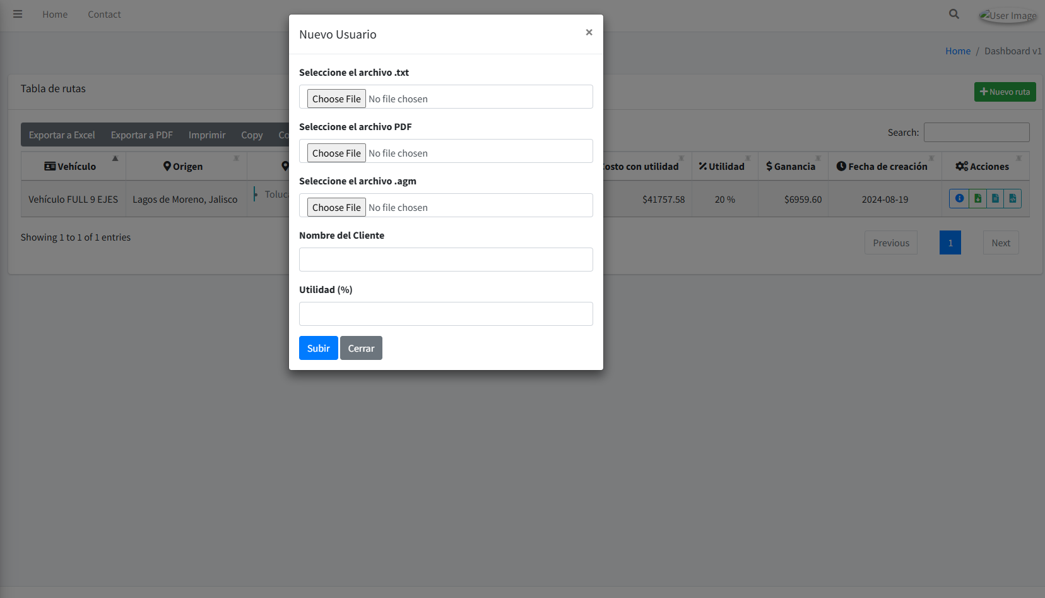
Task: Click the Nuevo ruta green button
Action: (x=1005, y=92)
